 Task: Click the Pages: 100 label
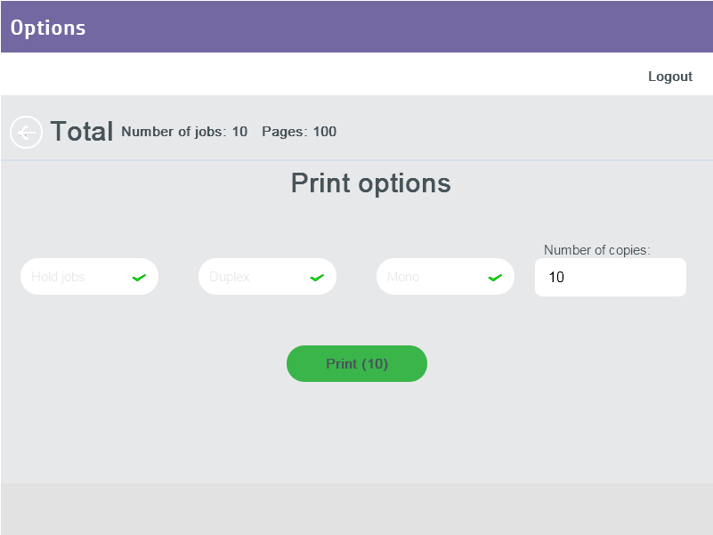point(299,132)
